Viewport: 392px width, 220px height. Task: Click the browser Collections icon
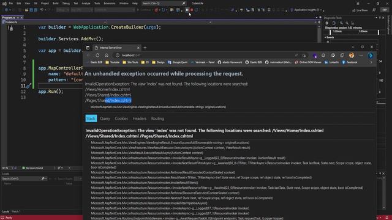click(x=342, y=55)
